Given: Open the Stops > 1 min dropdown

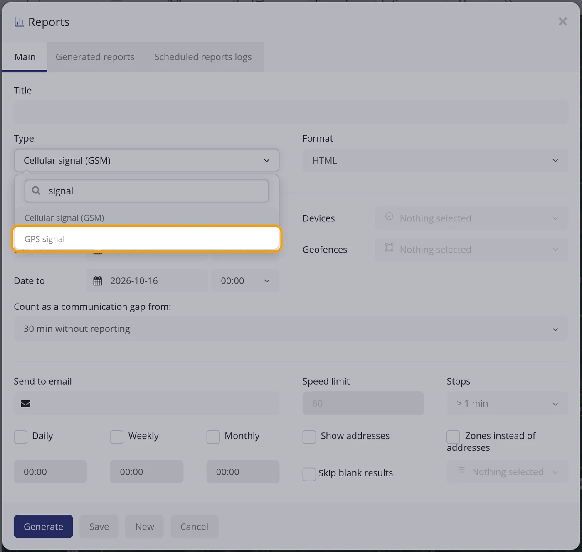Looking at the screenshot, I should (x=507, y=403).
